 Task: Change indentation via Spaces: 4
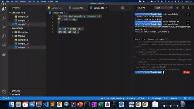[x=131, y=98]
